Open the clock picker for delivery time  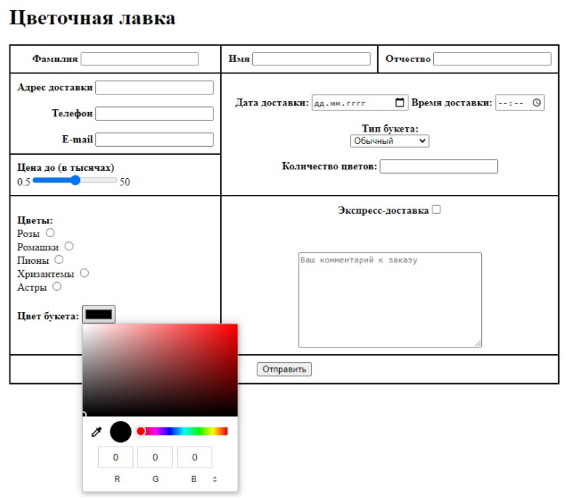[x=536, y=103]
